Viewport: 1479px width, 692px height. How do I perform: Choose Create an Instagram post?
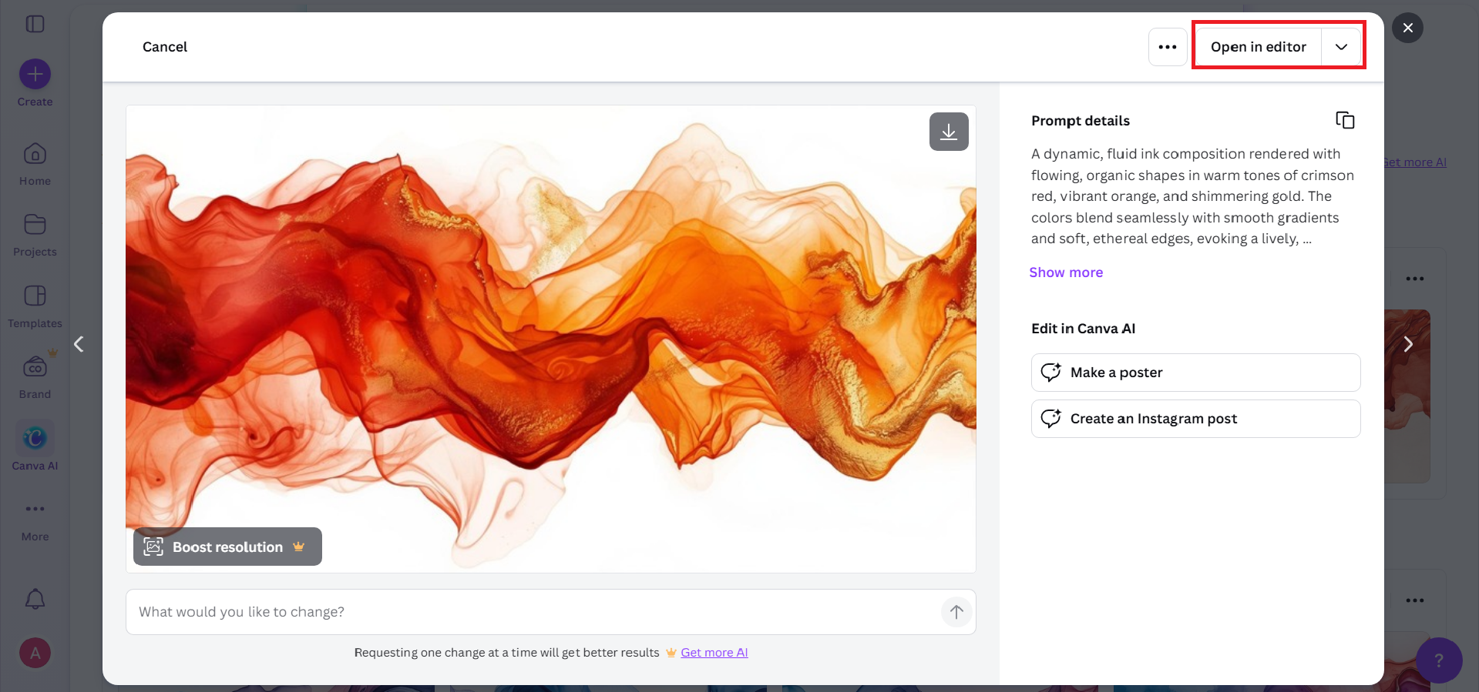1195,419
